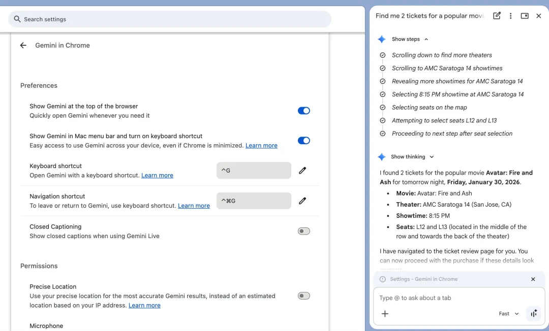The width and height of the screenshot is (549, 331).
Task: Click the back arrow beside Gemini in Chrome
Action: (23, 45)
